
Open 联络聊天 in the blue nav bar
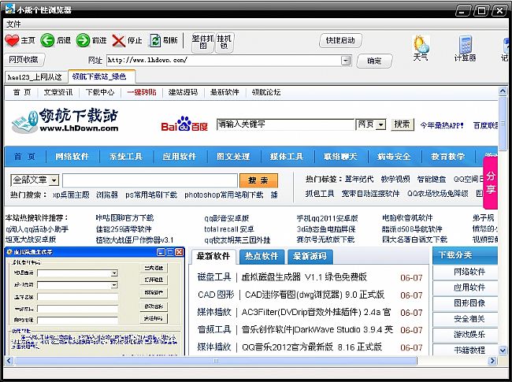click(340, 157)
